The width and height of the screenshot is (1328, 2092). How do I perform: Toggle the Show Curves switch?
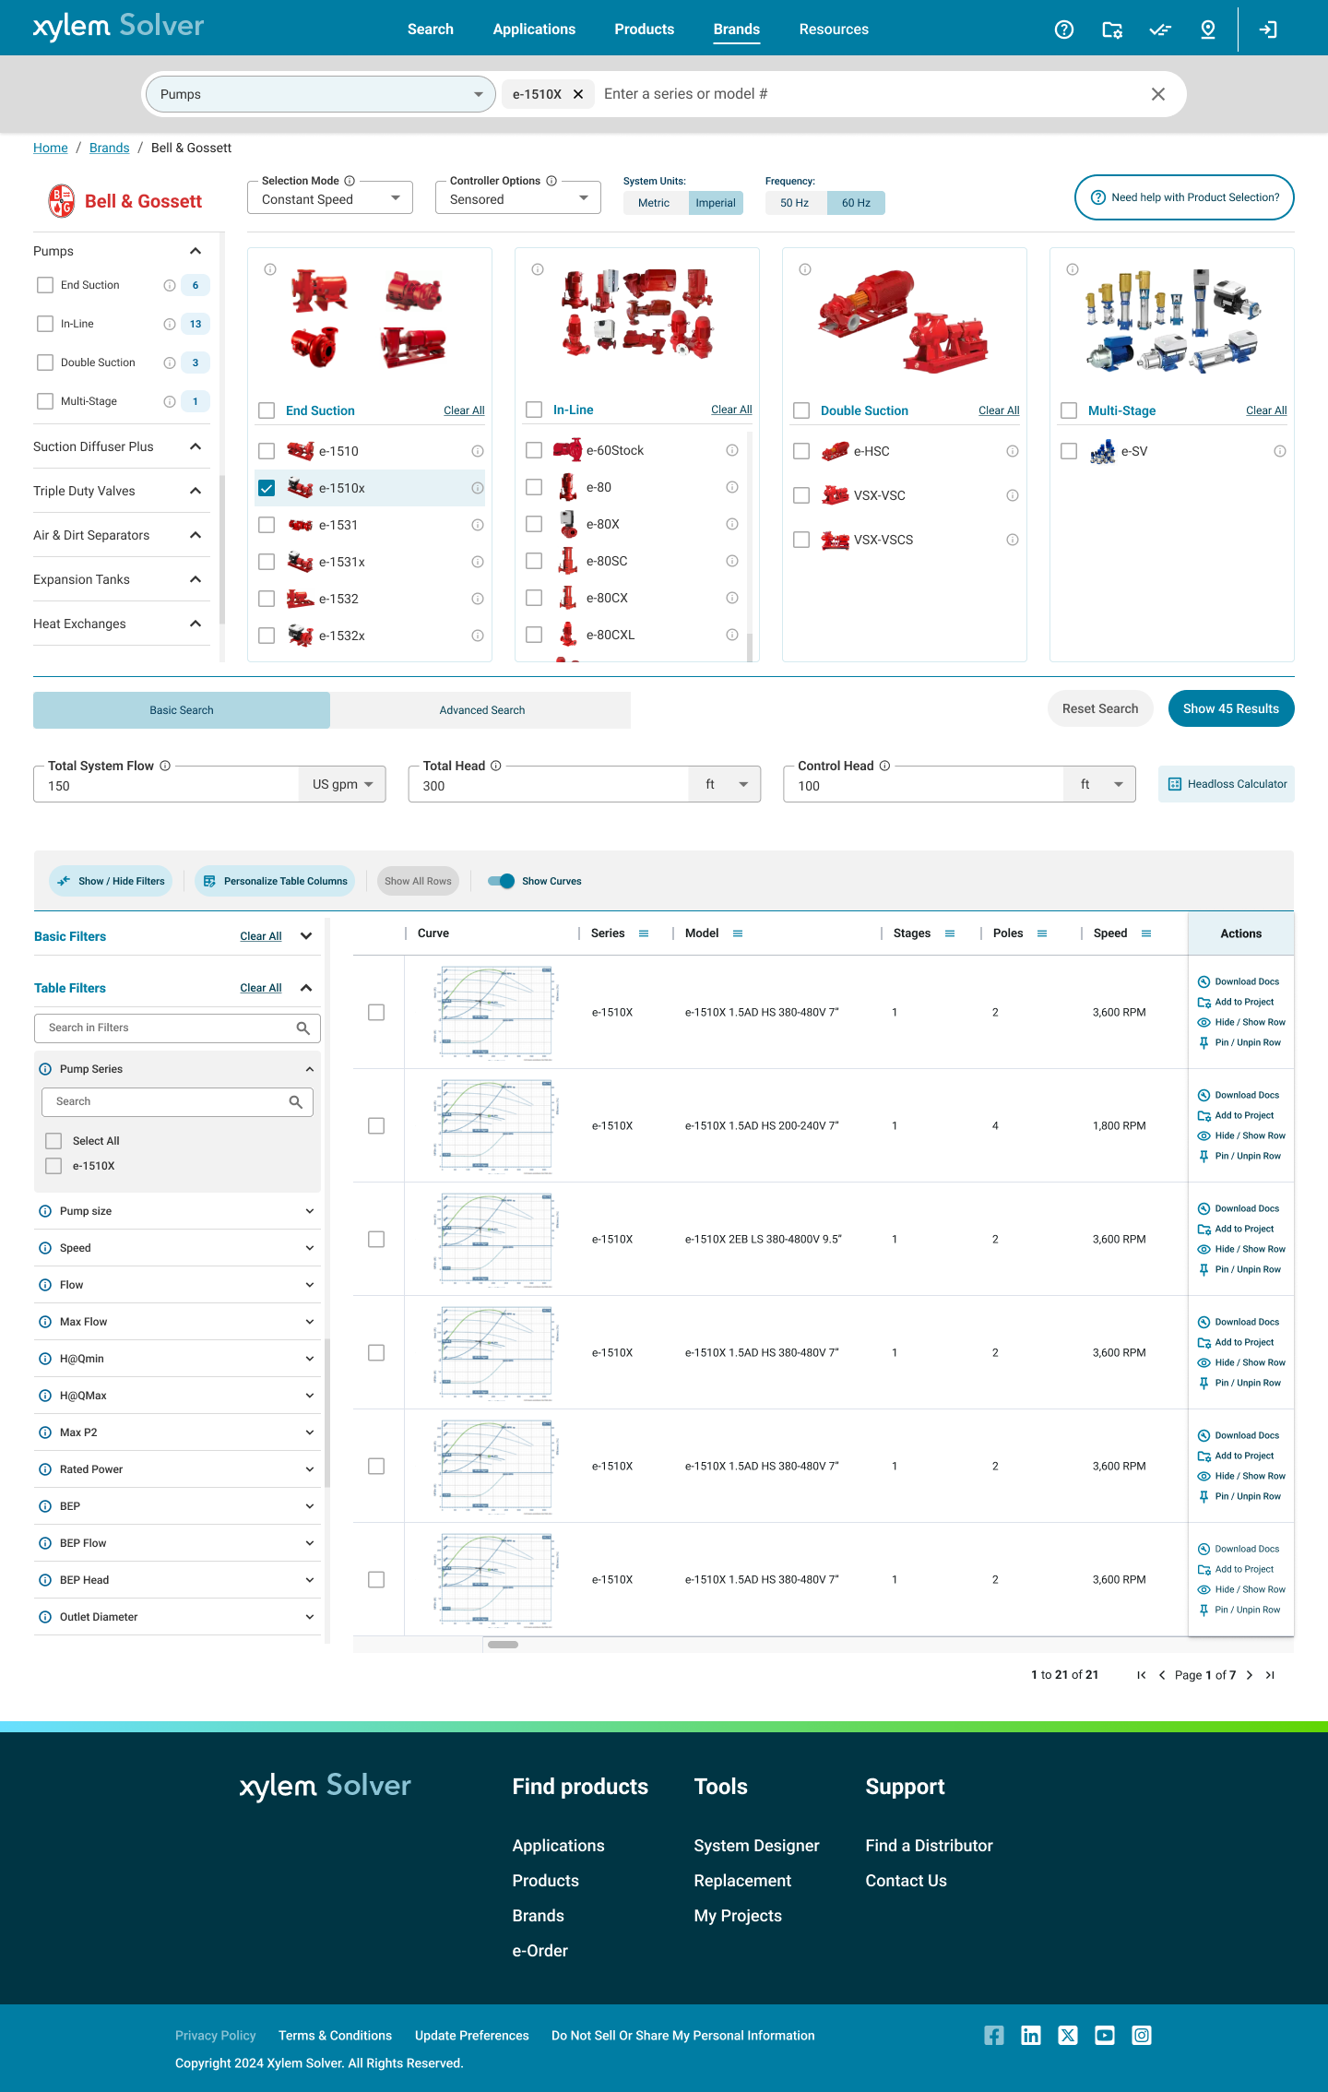click(502, 881)
